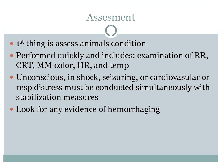Click the line '1st thing is assess animals condition'
This screenshot has width=222, height=166.
tap(81, 44)
